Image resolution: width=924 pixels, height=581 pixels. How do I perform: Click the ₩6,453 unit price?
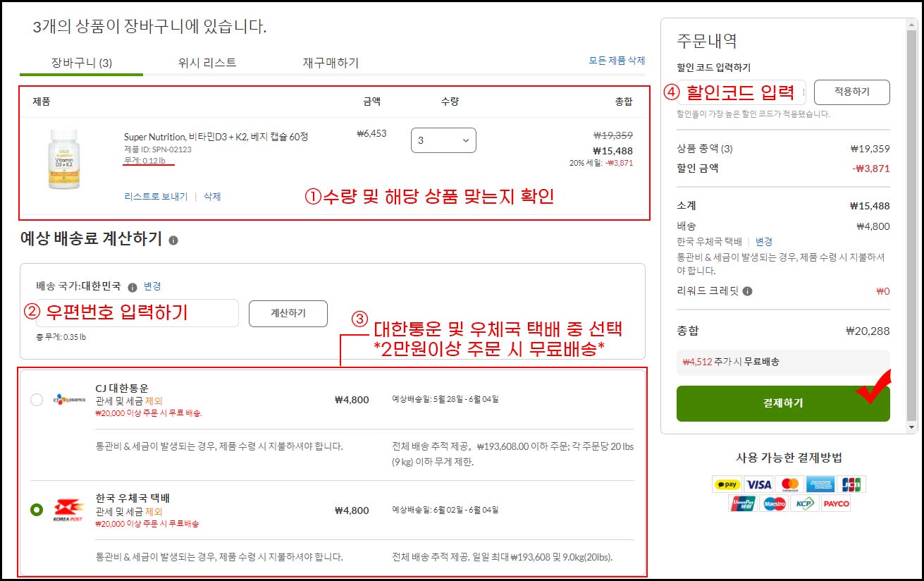coord(371,133)
